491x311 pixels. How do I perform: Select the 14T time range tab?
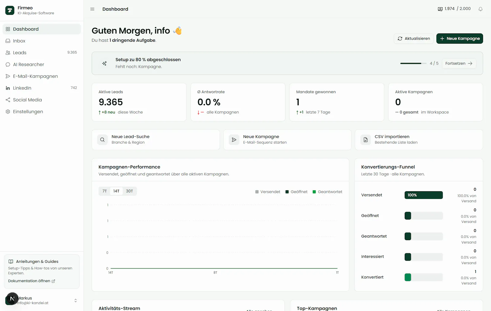pos(116,191)
